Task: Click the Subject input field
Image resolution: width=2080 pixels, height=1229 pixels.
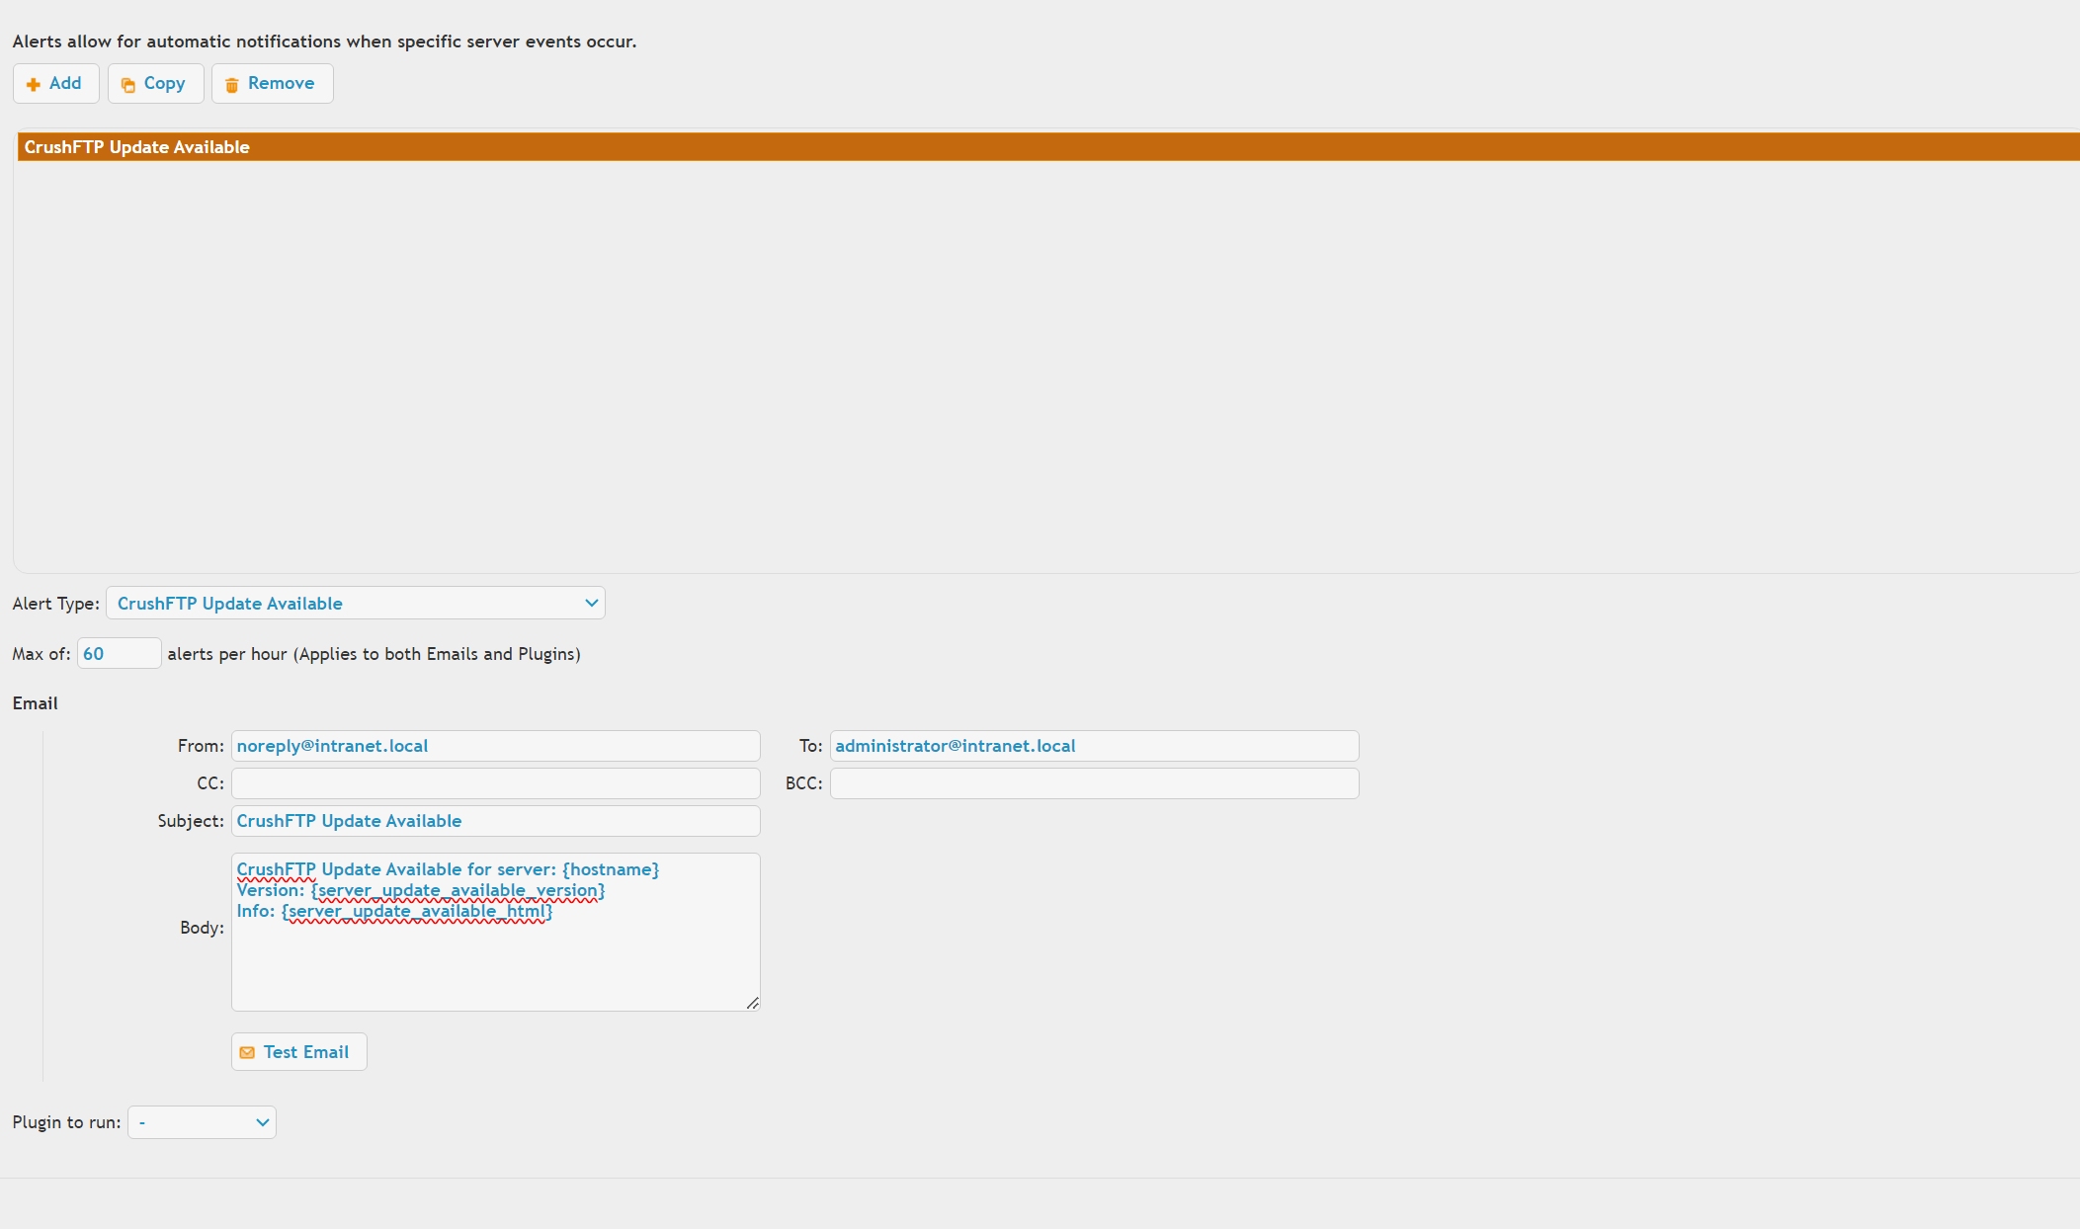Action: [x=495, y=821]
